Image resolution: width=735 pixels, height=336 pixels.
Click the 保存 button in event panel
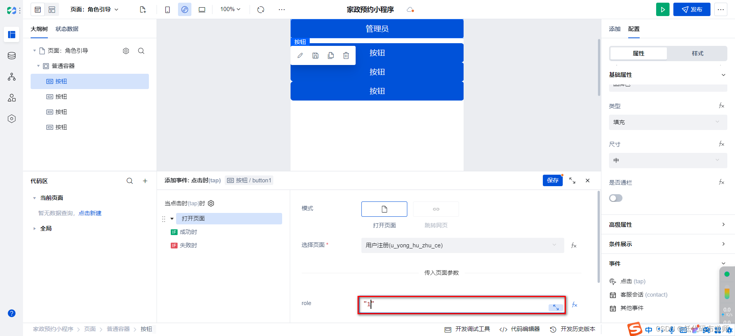tap(552, 180)
